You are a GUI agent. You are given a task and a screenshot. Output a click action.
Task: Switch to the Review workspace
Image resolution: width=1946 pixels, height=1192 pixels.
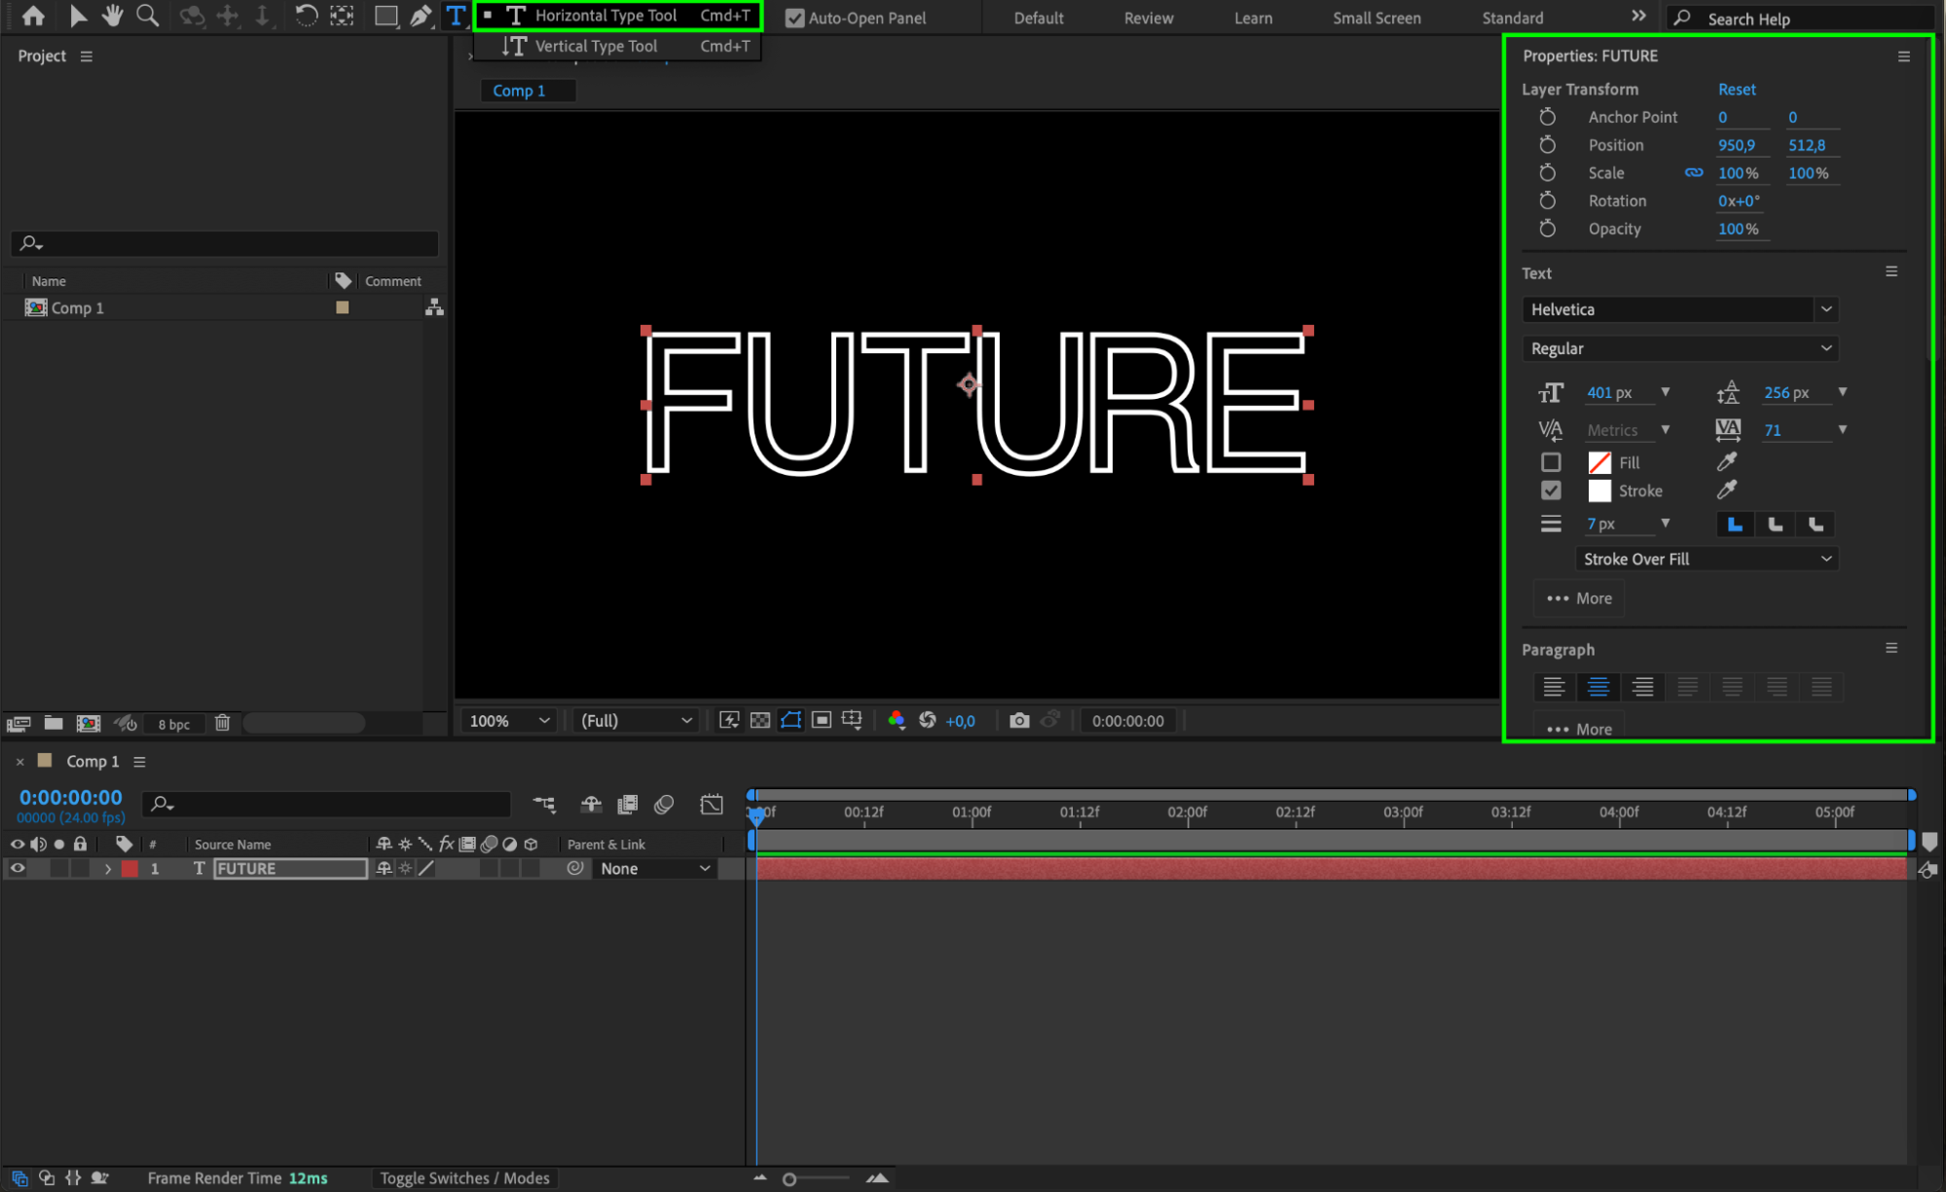pyautogui.click(x=1149, y=18)
